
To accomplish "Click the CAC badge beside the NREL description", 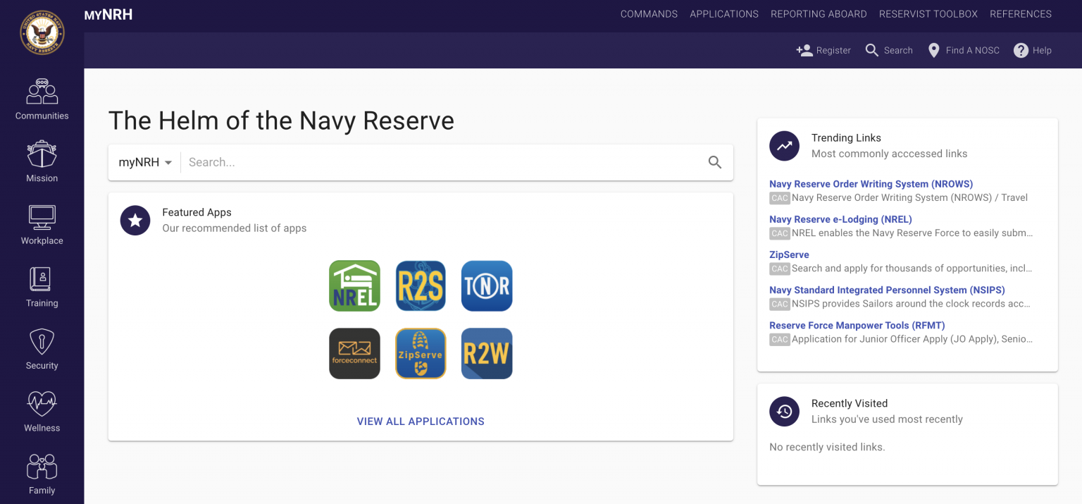I will (x=780, y=233).
